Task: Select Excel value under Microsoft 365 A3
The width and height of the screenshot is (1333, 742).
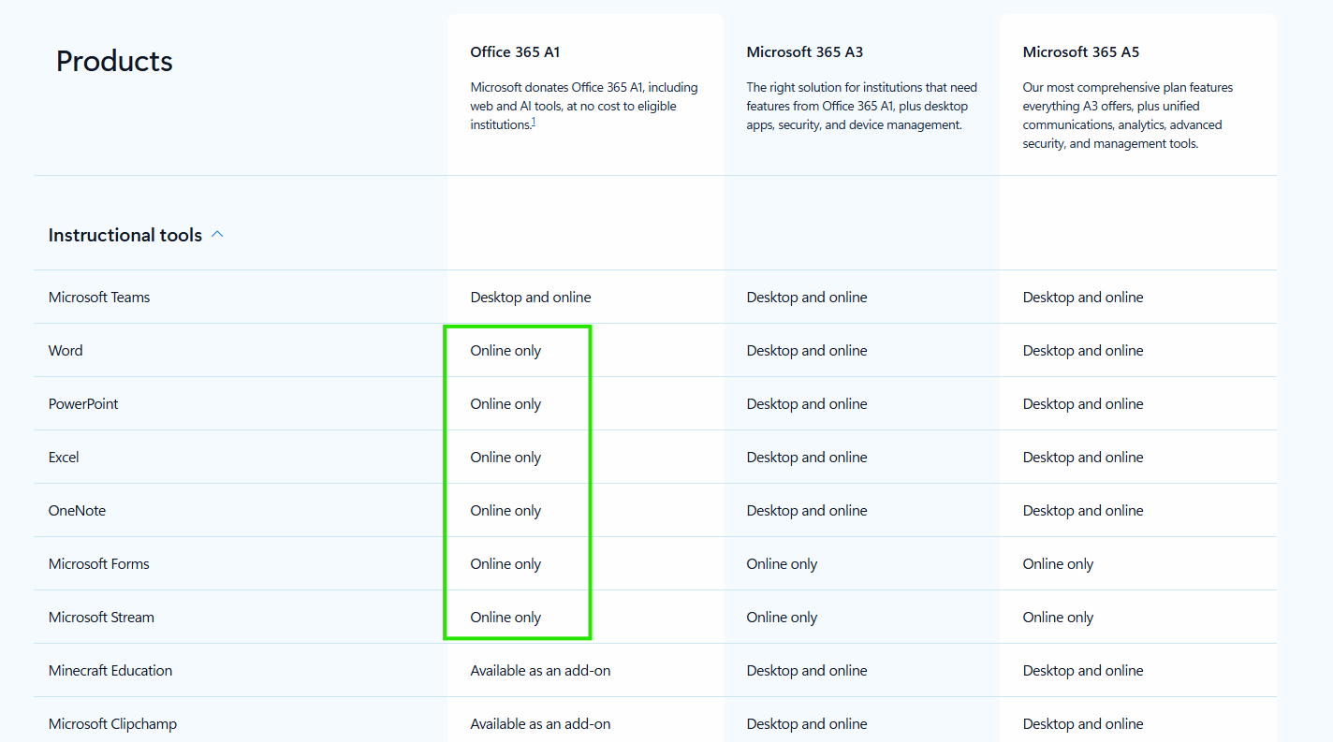Action: pos(807,458)
